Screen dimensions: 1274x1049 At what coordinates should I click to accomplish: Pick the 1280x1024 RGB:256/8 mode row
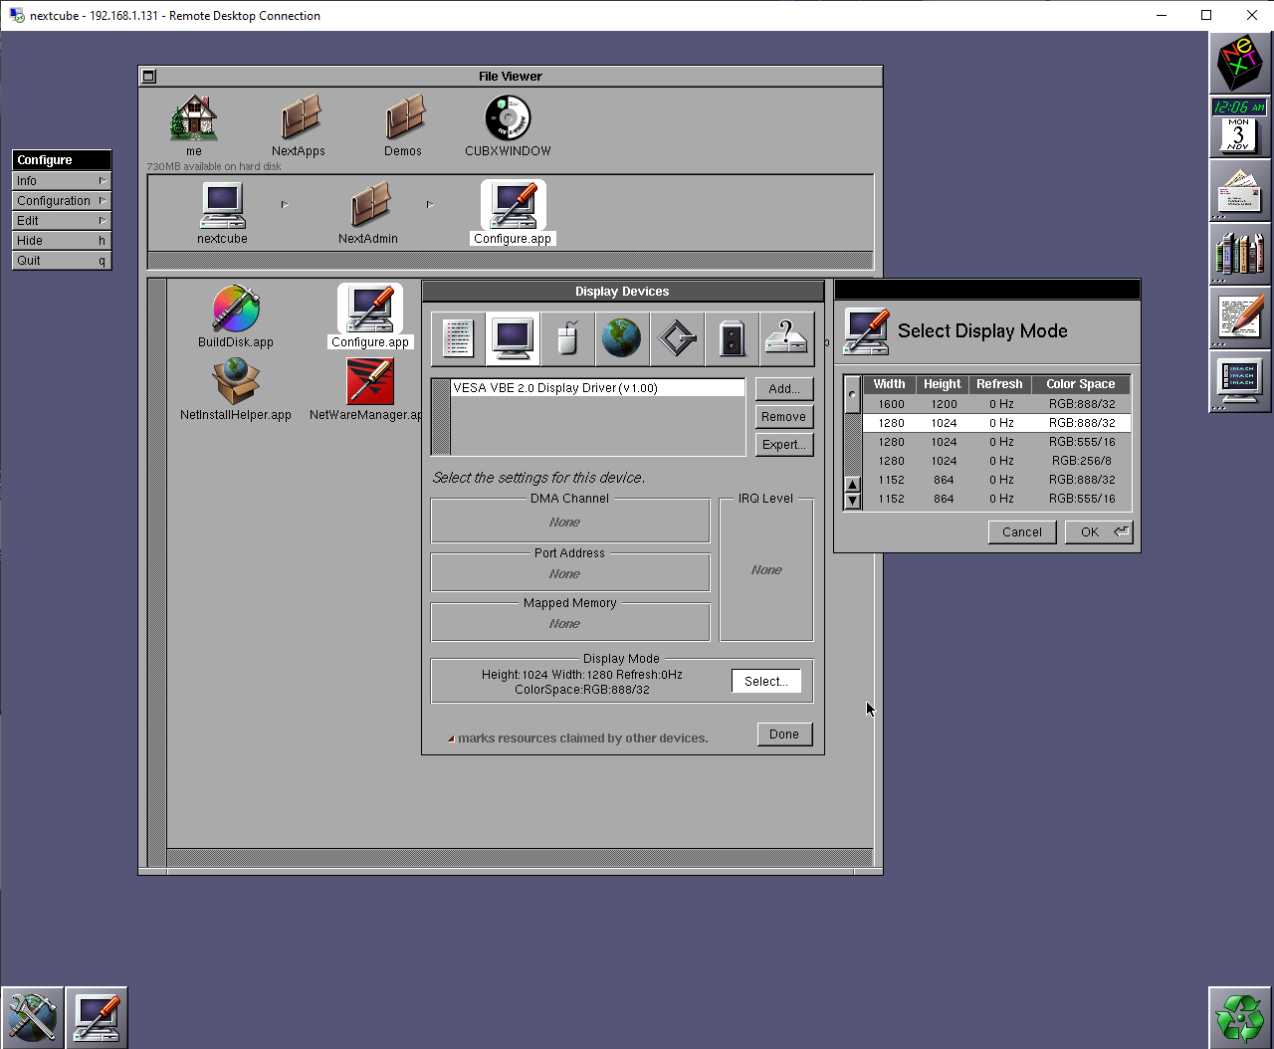995,461
